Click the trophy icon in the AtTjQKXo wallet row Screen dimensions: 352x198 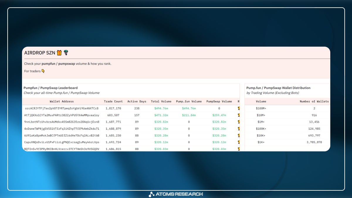tap(238, 115)
